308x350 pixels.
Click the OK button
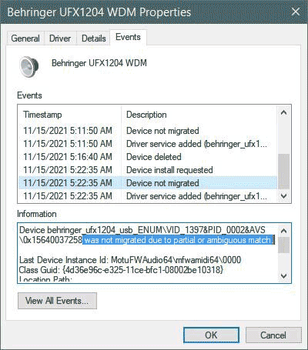point(211,335)
